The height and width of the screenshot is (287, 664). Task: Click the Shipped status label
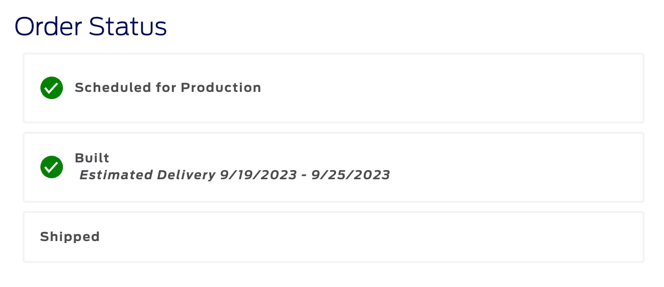(70, 237)
